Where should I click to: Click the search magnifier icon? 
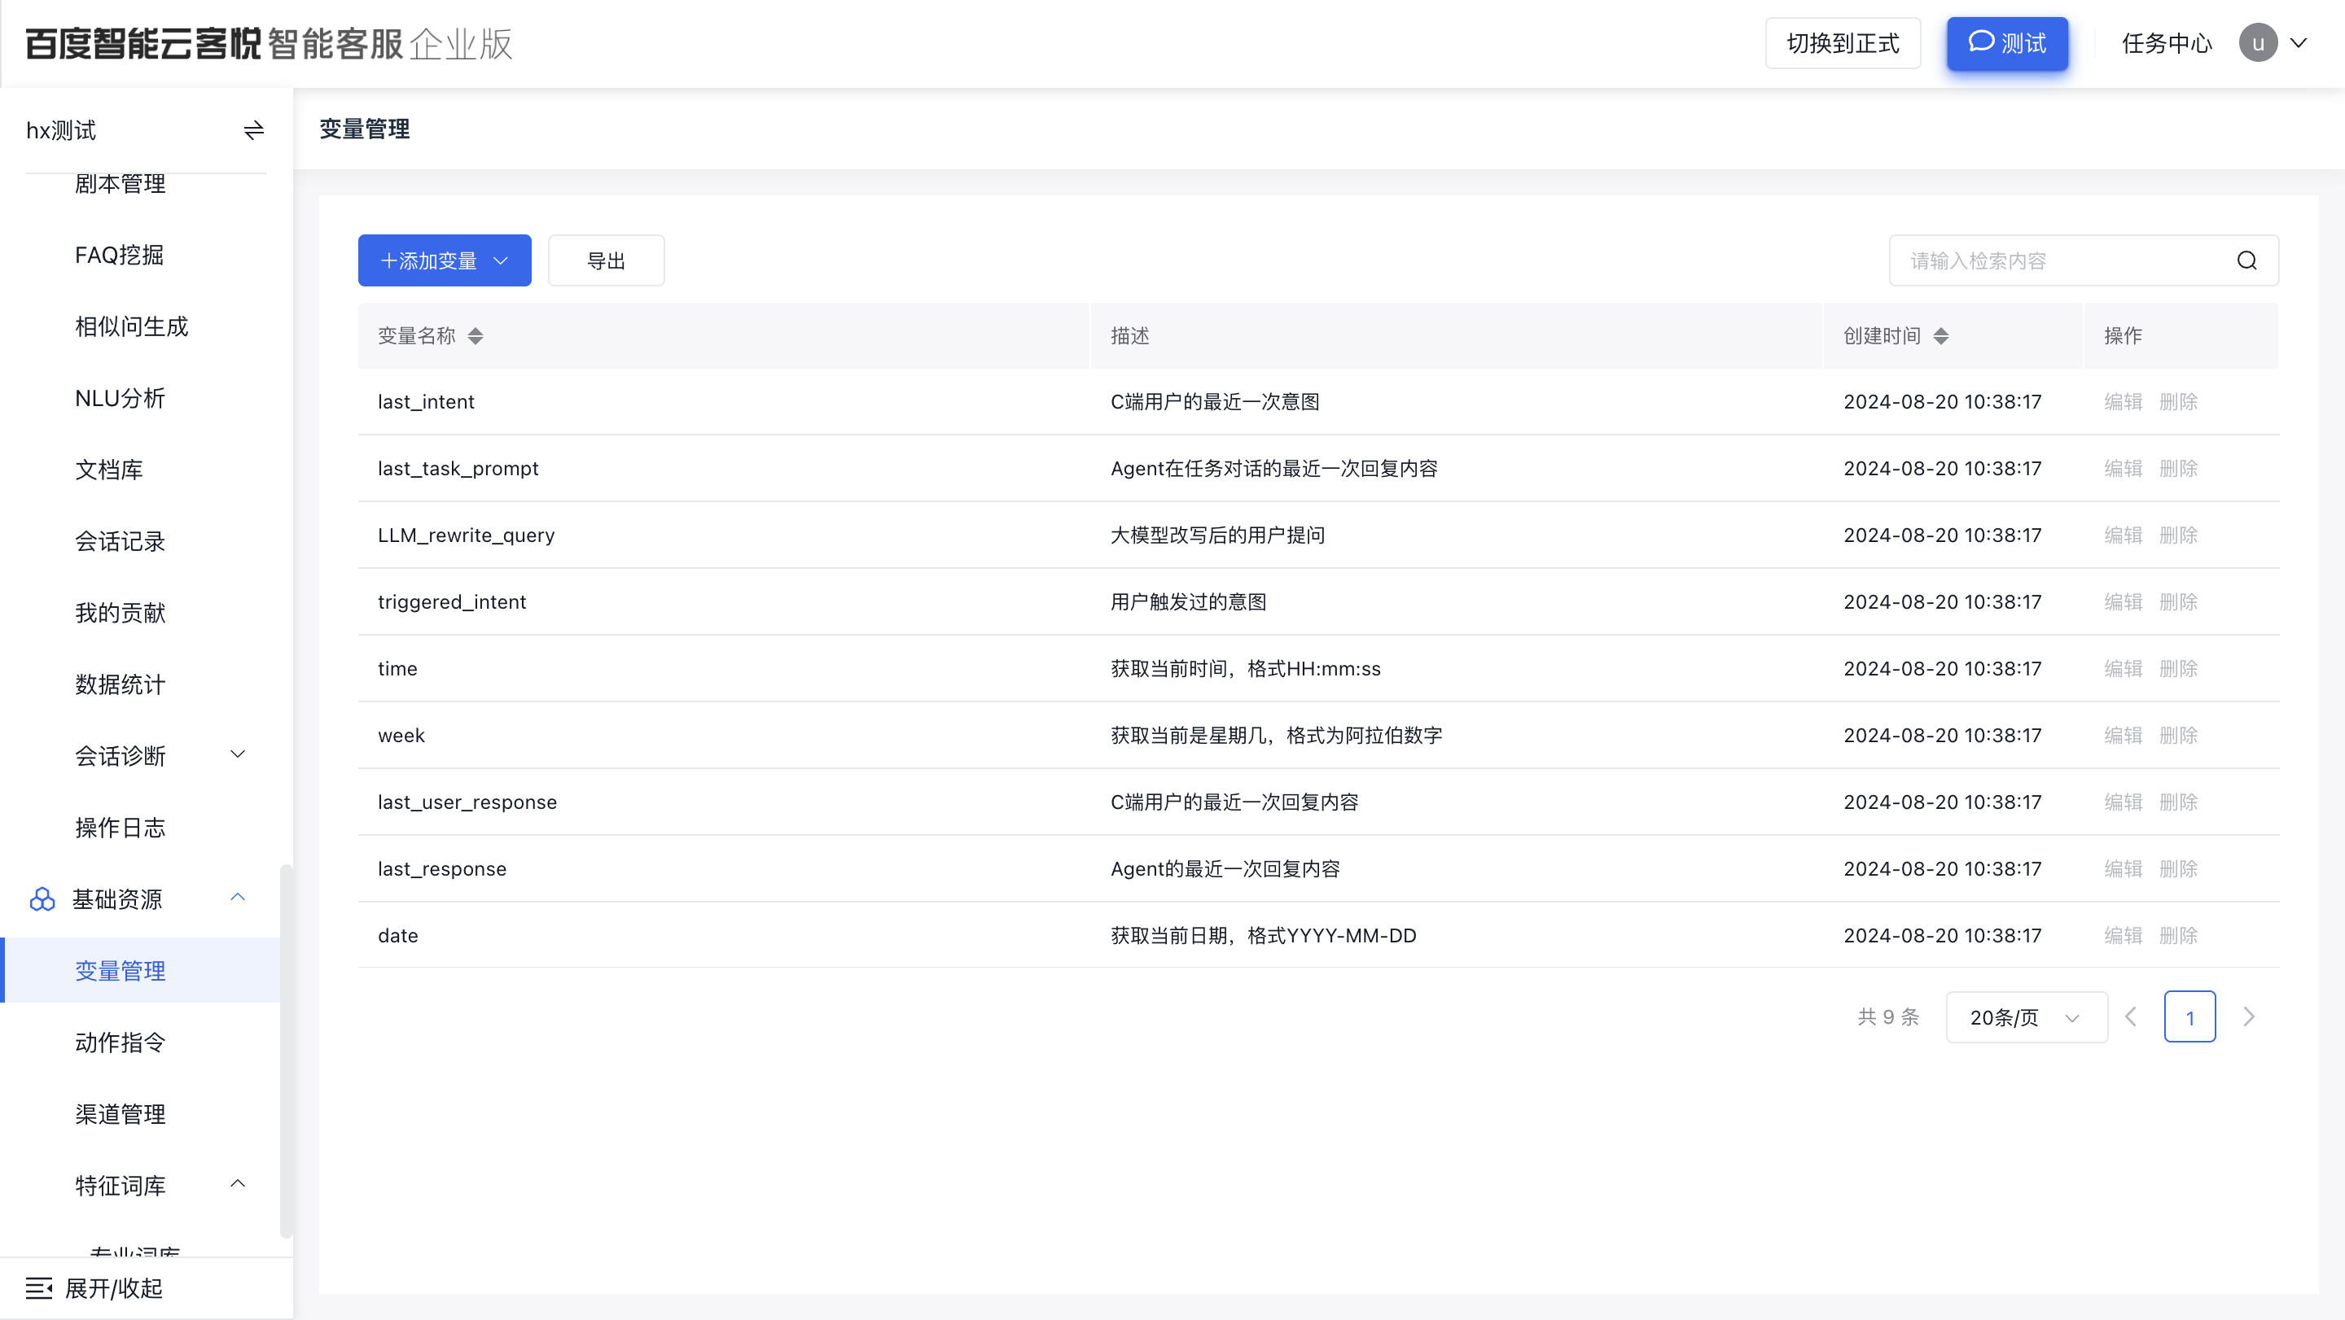click(2246, 261)
